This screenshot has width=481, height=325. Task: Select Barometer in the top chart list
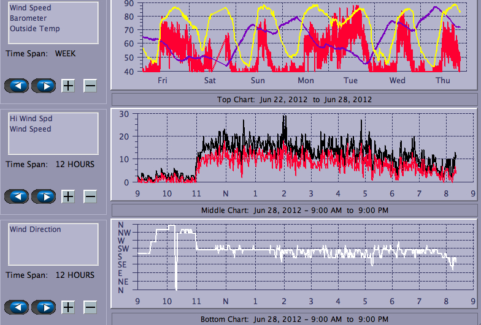click(27, 18)
